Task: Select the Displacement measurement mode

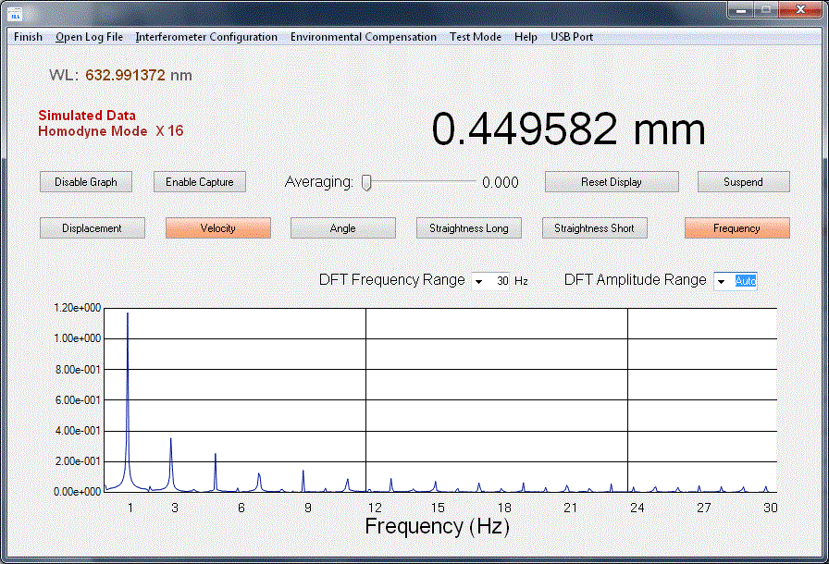Action: click(x=93, y=228)
